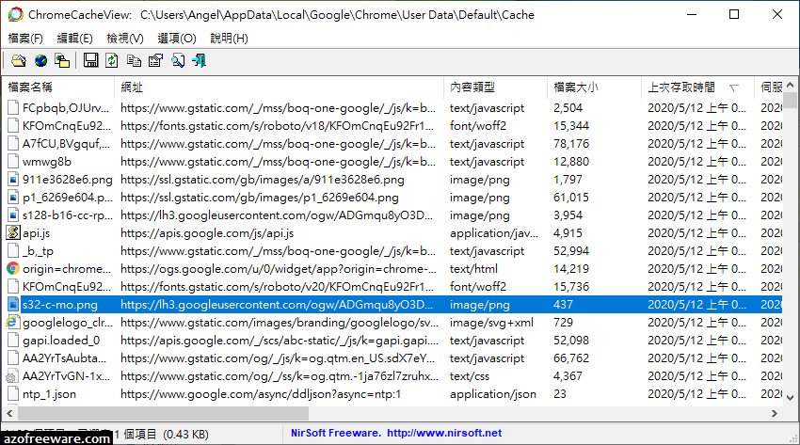Open Find magnifier toolbar icon
The height and width of the screenshot is (445, 800).
click(x=178, y=60)
